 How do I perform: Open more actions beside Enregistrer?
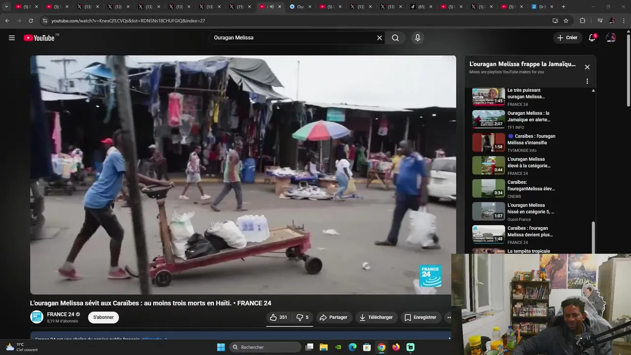pos(449,318)
